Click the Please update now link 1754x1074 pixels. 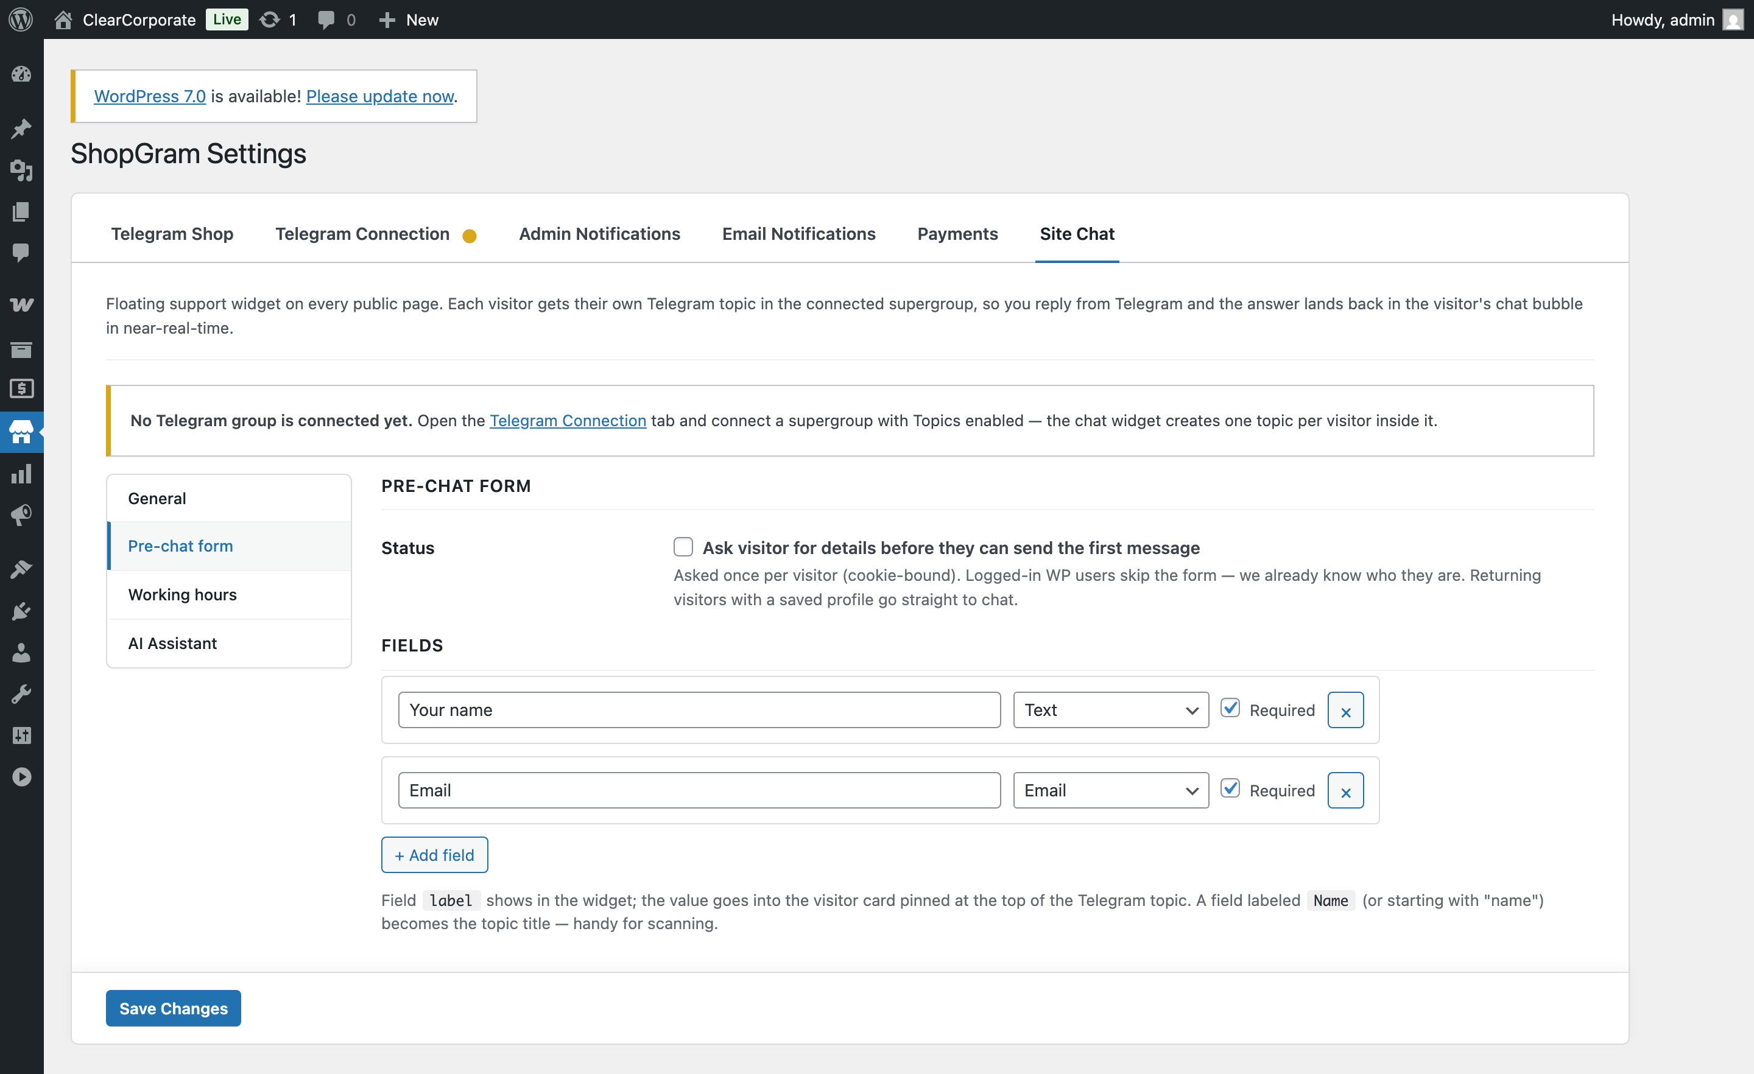point(380,96)
